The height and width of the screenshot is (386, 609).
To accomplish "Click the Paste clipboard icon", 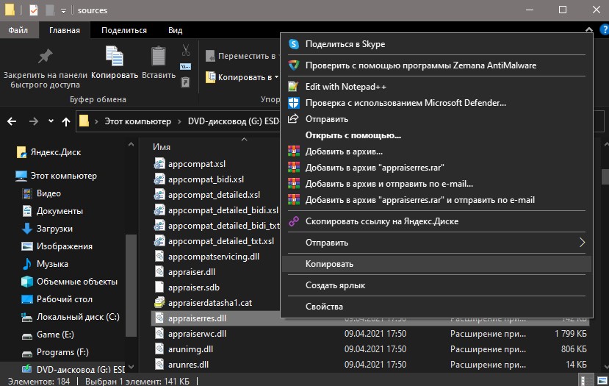I will (159, 56).
